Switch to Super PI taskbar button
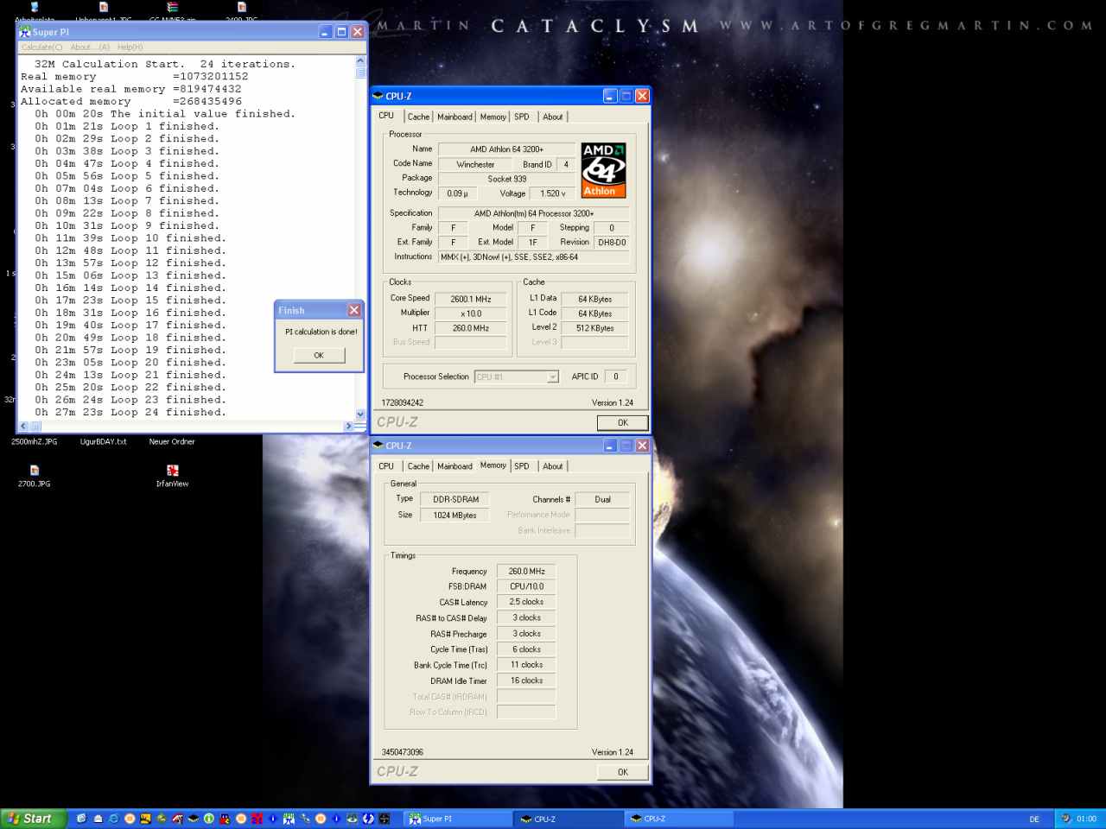This screenshot has width=1106, height=829. click(458, 819)
